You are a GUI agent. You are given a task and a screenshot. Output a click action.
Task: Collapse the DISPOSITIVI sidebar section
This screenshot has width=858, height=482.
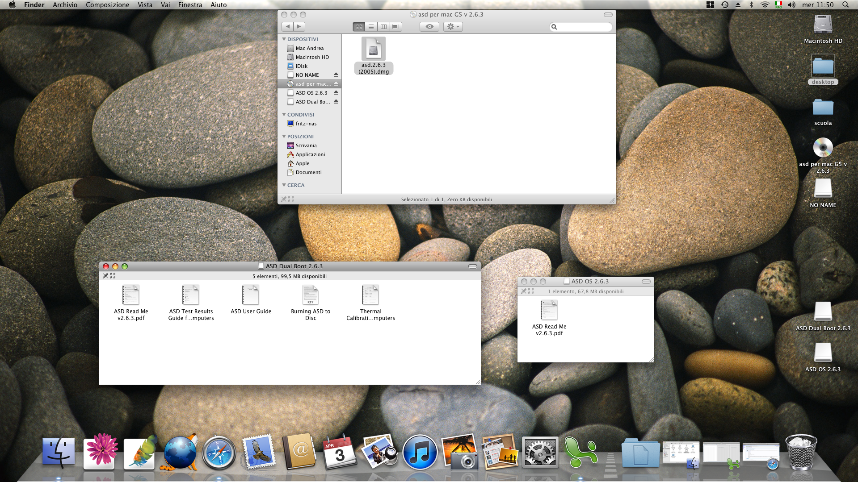tap(284, 39)
